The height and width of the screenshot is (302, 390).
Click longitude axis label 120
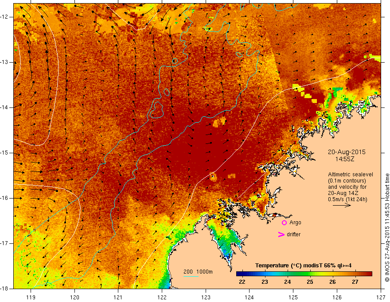(74, 297)
